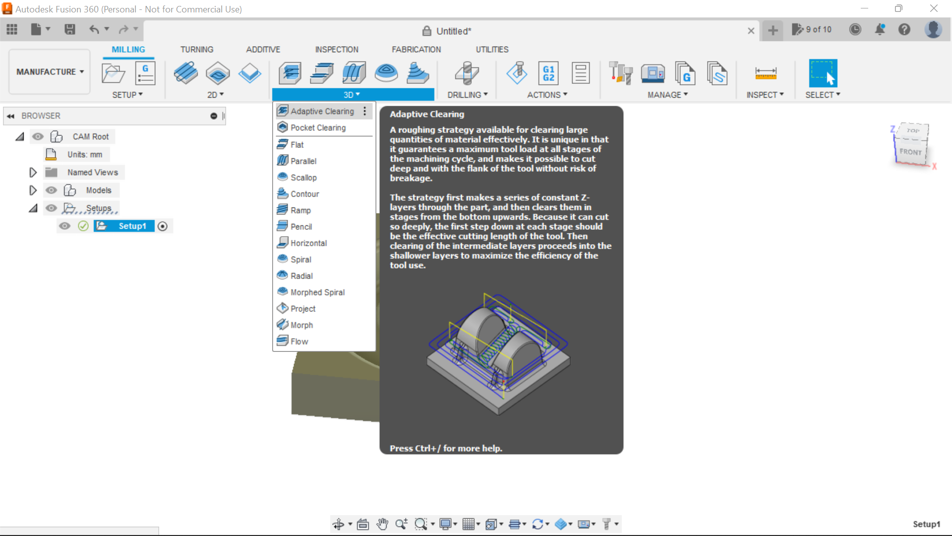Switch to the TURNING tab
952x536 pixels.
point(197,49)
